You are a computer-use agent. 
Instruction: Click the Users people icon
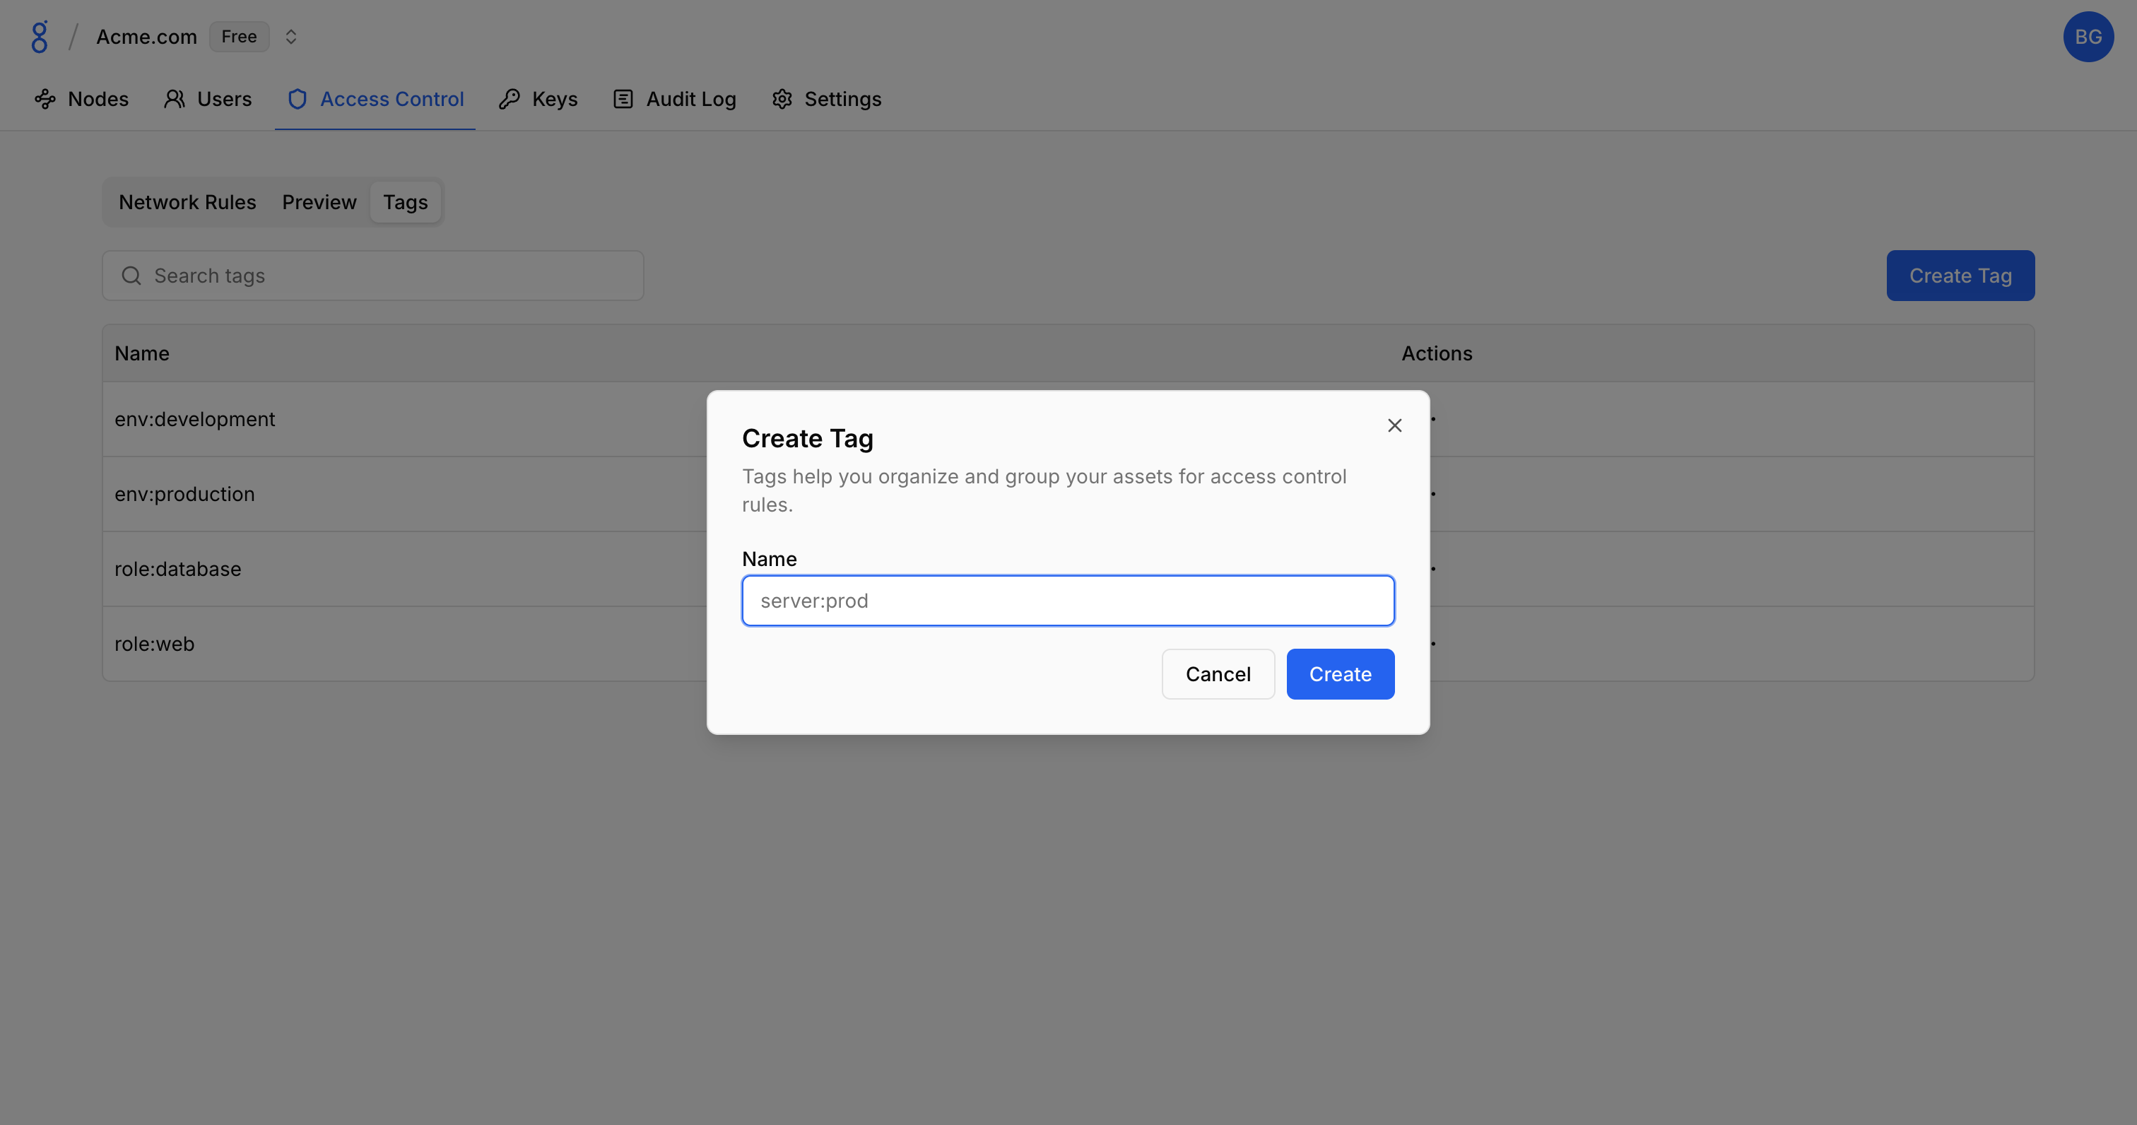175,100
